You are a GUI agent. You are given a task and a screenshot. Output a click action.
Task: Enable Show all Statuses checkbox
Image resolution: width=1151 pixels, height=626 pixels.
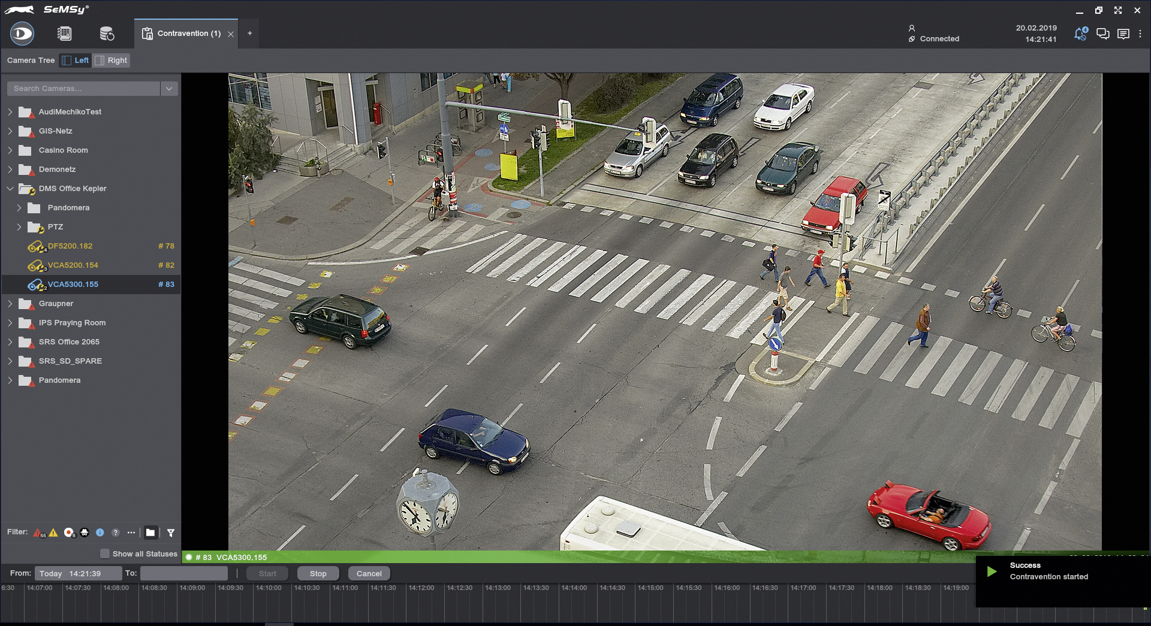[x=105, y=554]
